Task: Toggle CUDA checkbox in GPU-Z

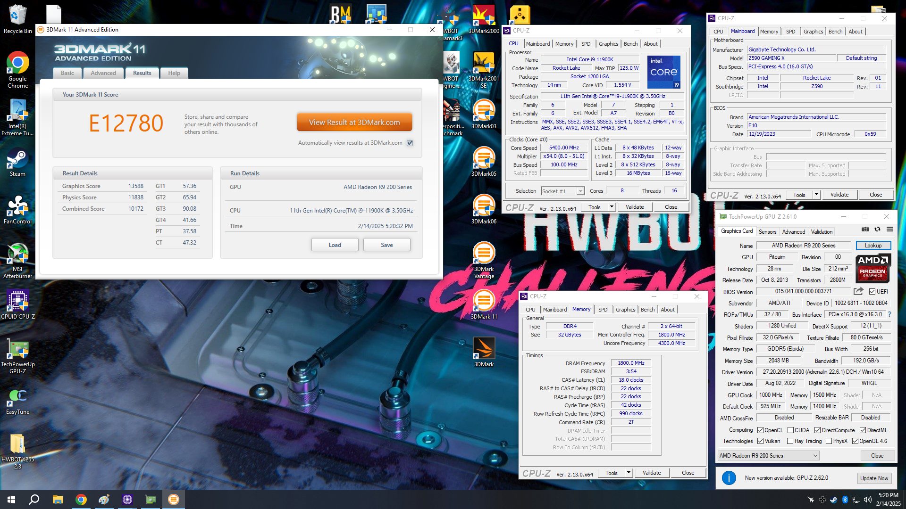Action: [790, 430]
